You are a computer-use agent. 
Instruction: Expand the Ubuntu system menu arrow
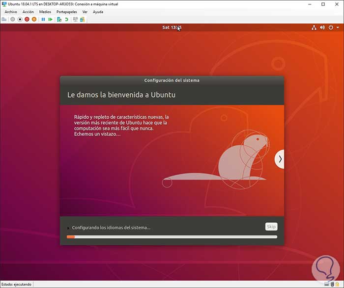[x=338, y=27]
